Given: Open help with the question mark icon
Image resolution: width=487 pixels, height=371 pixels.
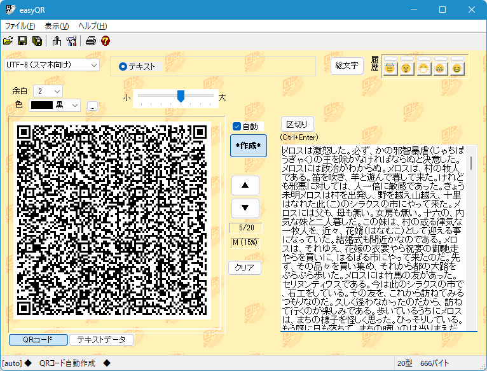Looking at the screenshot, I should (x=106, y=41).
